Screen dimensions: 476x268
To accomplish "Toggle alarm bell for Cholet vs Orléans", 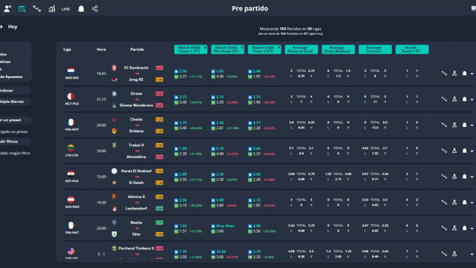I will tap(464, 124).
